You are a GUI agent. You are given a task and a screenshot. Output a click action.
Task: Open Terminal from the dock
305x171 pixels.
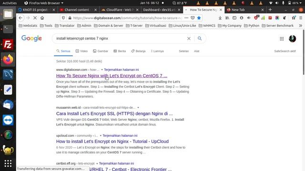[x=8, y=29]
